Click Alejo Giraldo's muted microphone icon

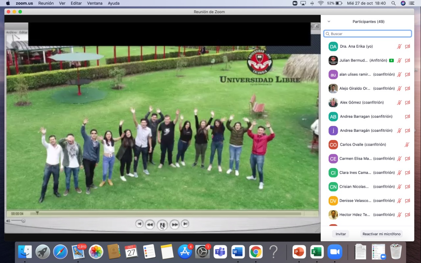(399, 88)
